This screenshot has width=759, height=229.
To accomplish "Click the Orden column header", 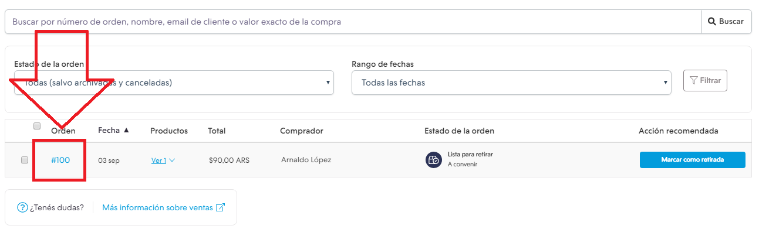I will click(x=63, y=131).
